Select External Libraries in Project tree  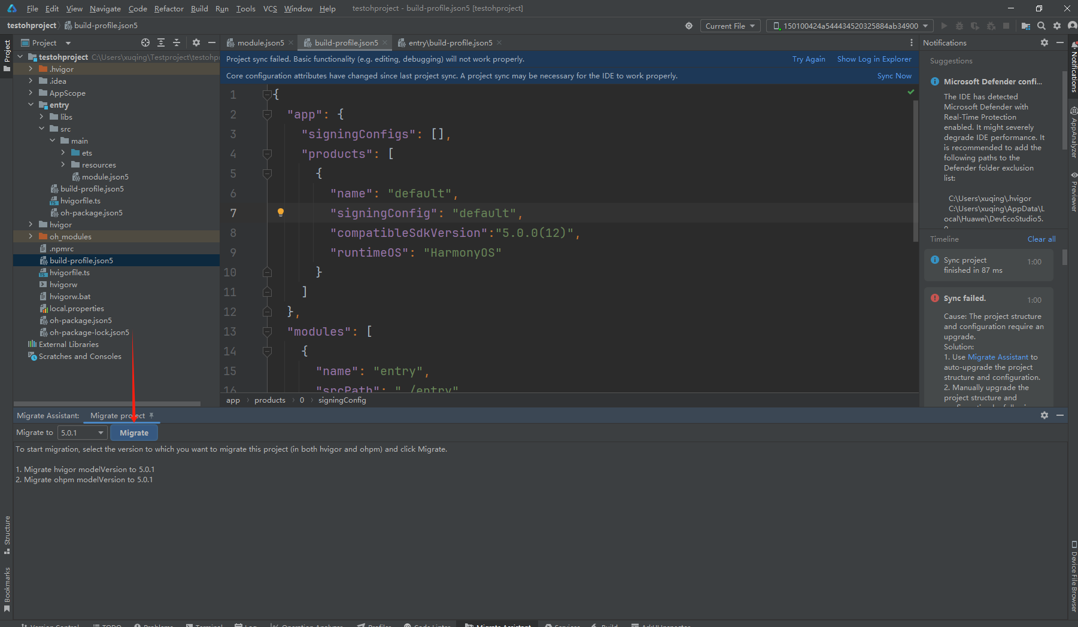click(x=68, y=344)
